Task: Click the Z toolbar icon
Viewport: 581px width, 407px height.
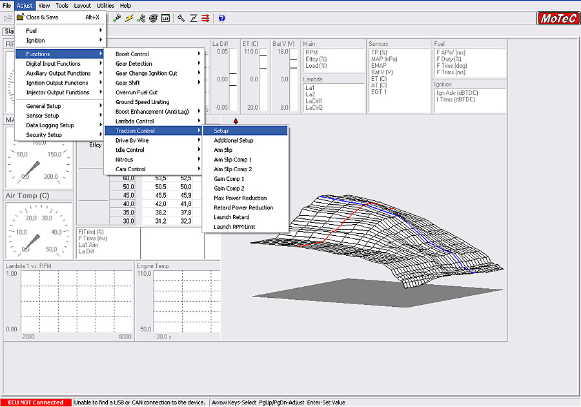Action: (x=193, y=18)
